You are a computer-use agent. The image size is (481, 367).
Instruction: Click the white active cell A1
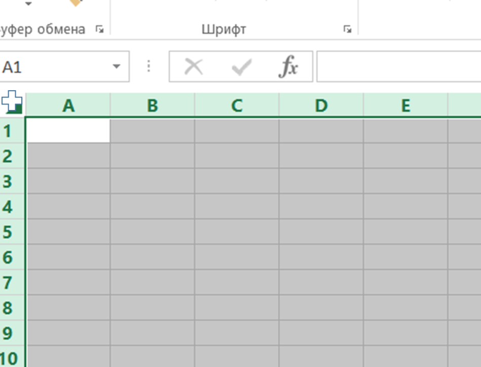[68, 131]
